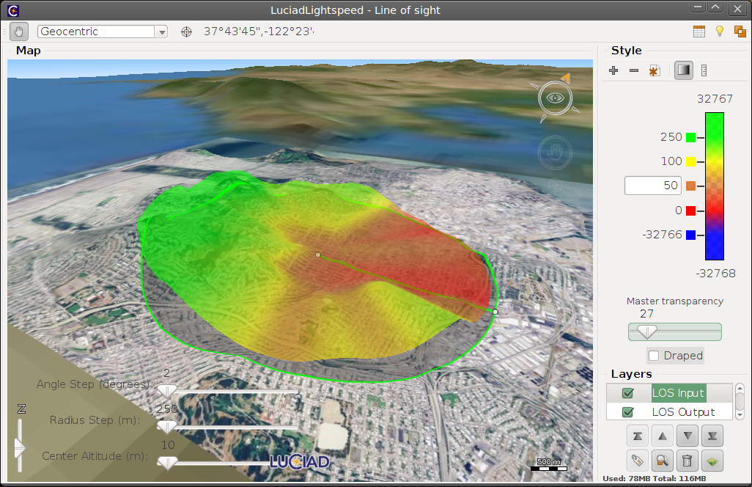Delete selected layer with trash icon

click(x=688, y=461)
